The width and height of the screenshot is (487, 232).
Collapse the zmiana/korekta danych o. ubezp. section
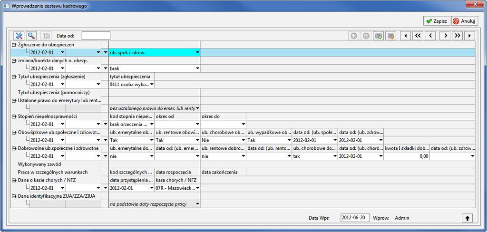tap(13, 60)
